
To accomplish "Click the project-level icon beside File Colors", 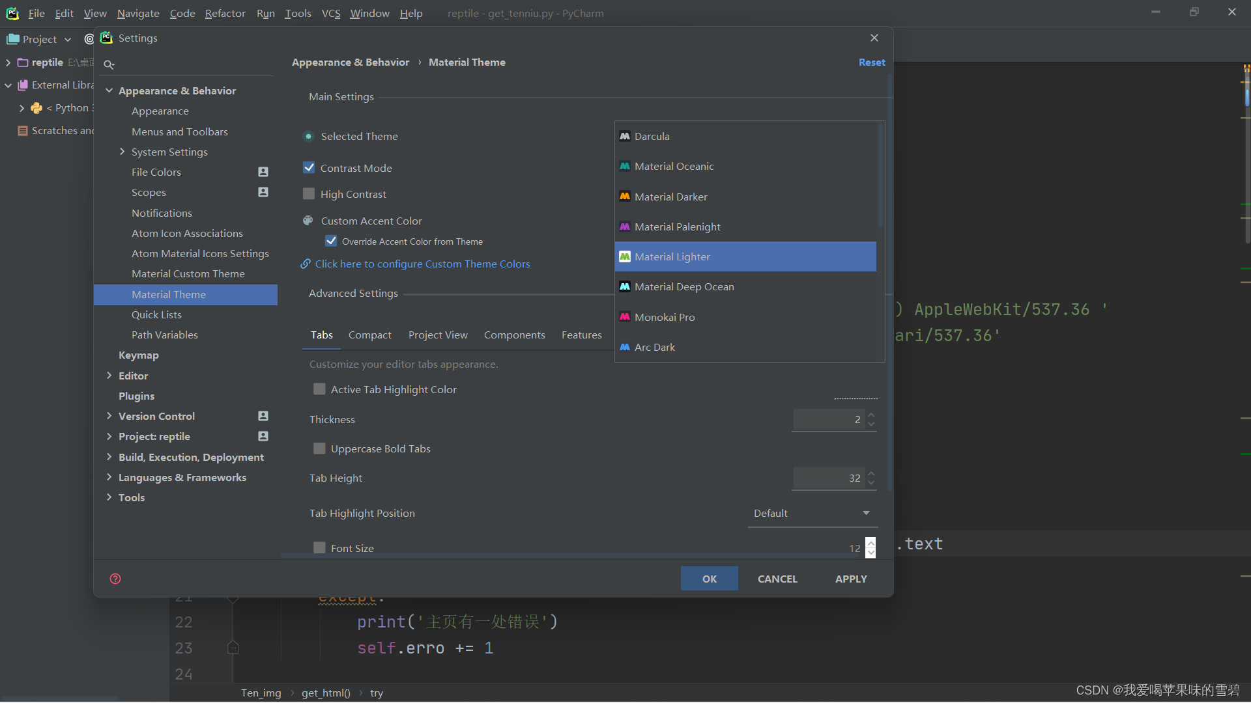I will coord(263,172).
